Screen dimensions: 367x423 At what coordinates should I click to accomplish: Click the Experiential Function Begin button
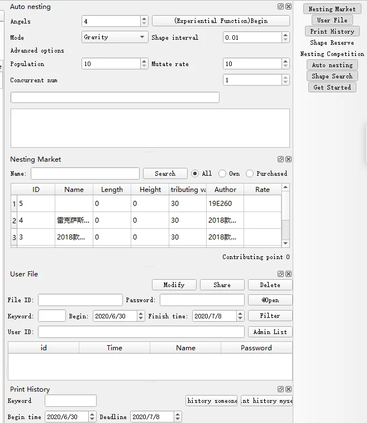[221, 21]
